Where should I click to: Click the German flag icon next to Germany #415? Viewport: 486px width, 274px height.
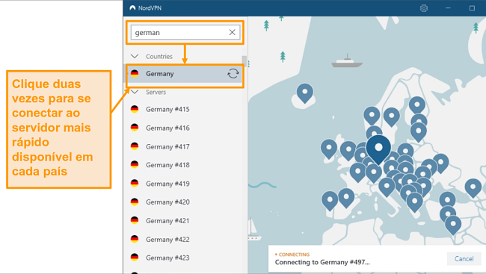(x=135, y=109)
